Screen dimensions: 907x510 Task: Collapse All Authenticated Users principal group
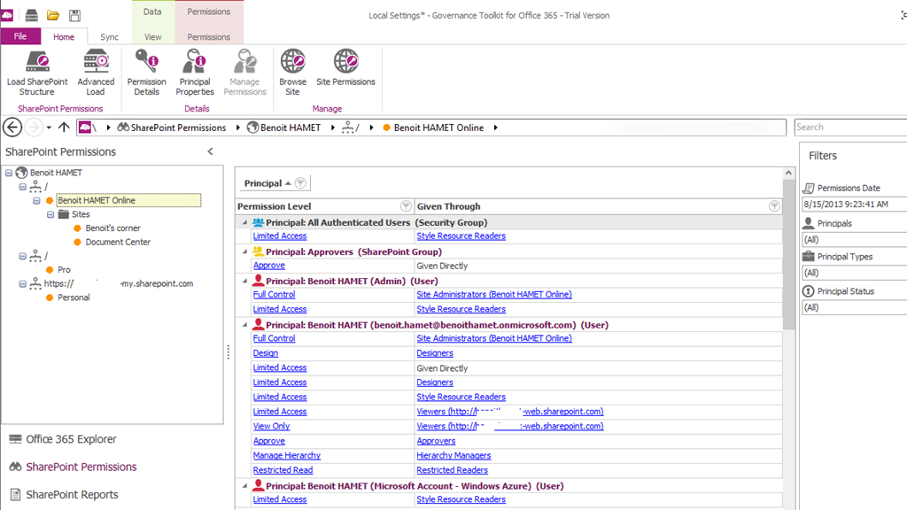coord(245,222)
